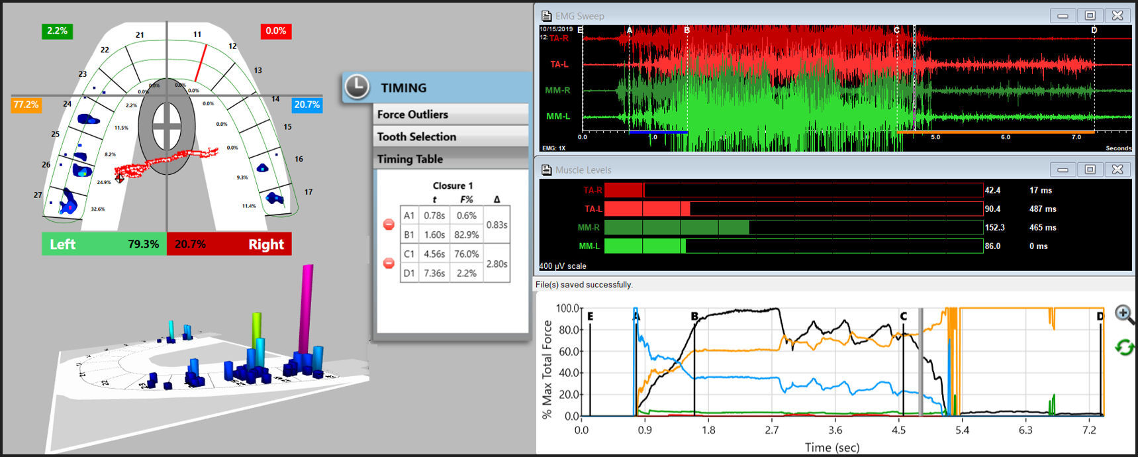The image size is (1138, 457).
Task: Click the green 2.2% quadrant label
Action: 58,30
